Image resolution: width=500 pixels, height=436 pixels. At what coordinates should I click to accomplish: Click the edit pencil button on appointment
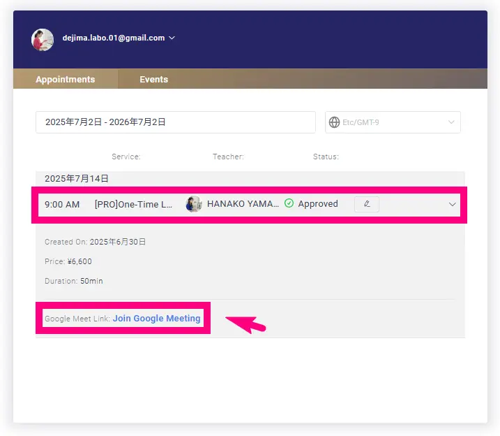click(367, 204)
